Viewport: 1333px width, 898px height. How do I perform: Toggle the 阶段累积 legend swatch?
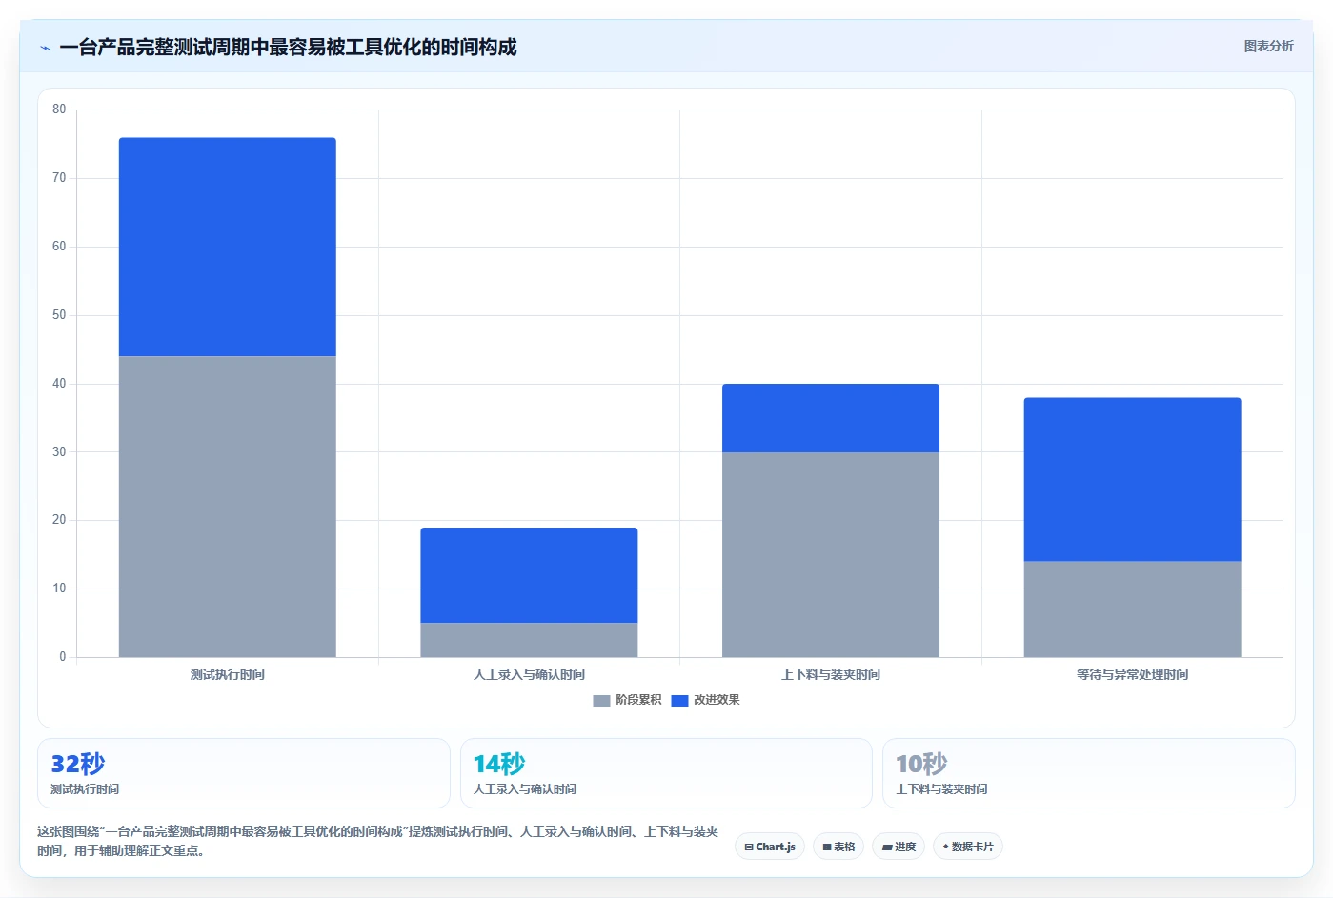(x=601, y=701)
